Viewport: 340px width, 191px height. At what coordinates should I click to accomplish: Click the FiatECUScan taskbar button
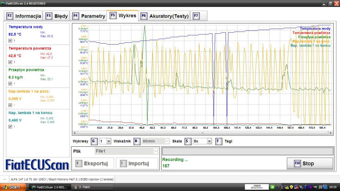click(50, 187)
